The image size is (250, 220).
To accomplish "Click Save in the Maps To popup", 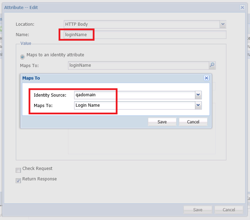I will click(162, 122).
